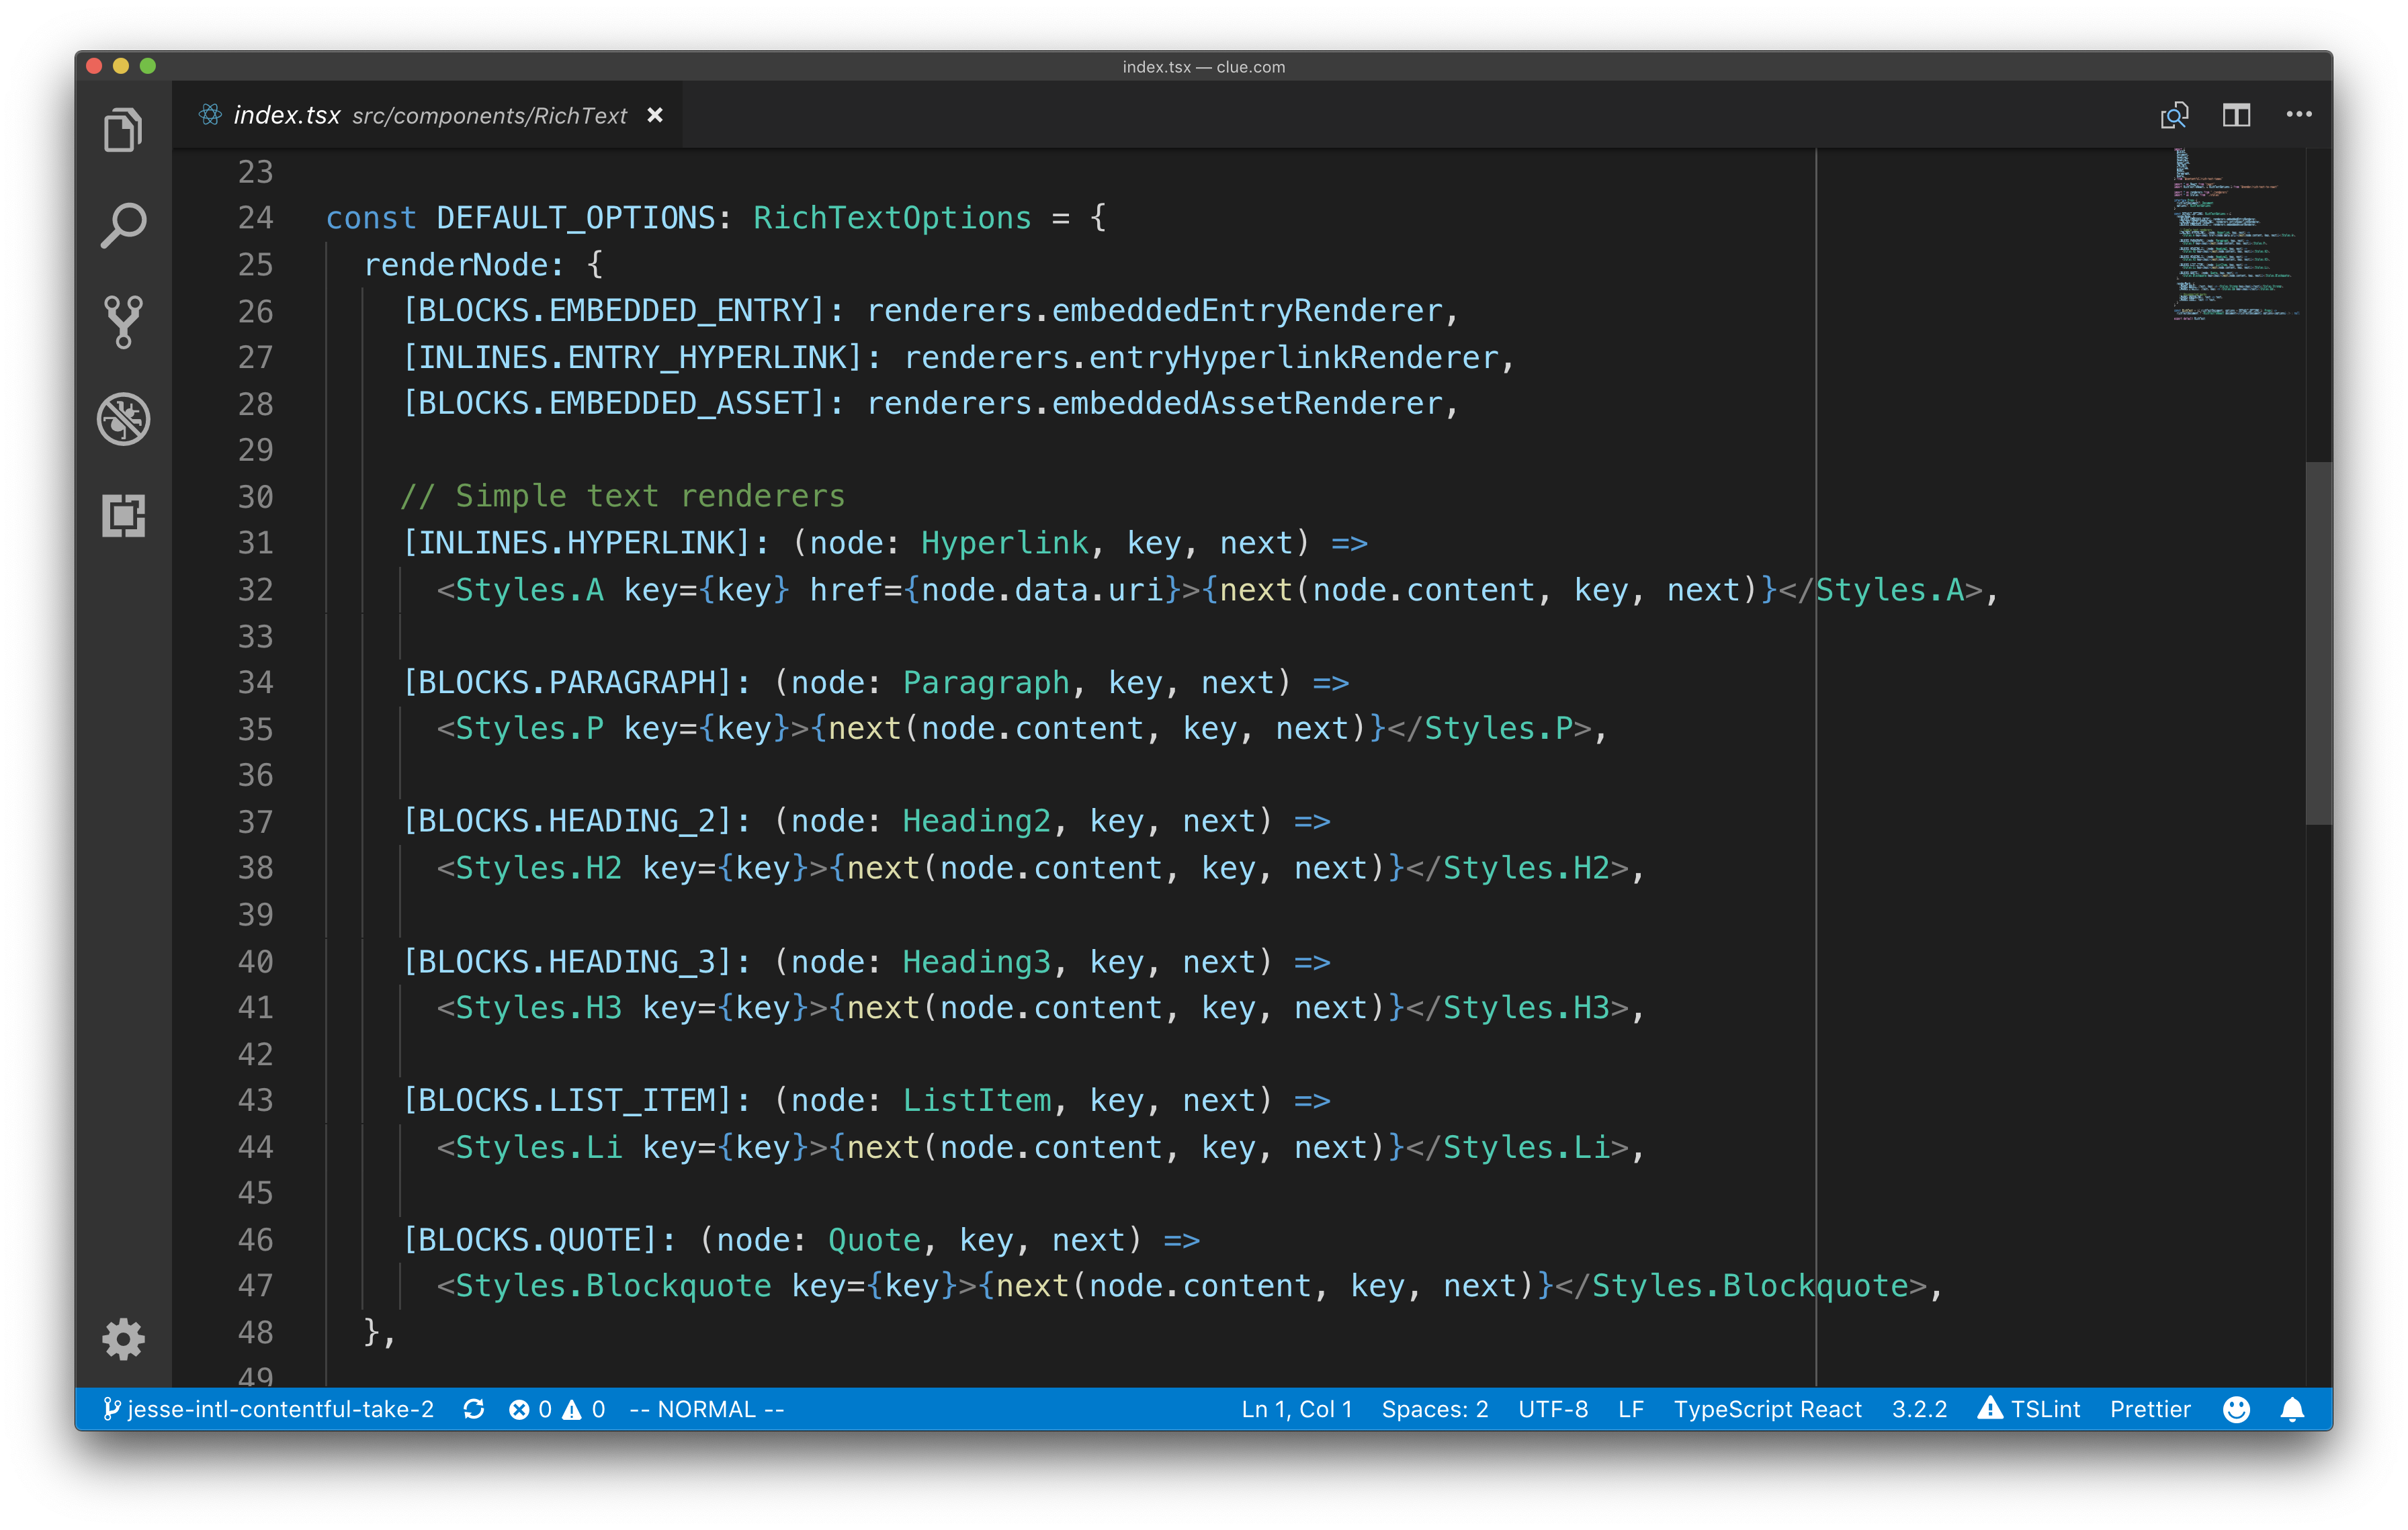The image size is (2408, 1530).
Task: Select the index.tsx editor tab
Action: [288, 116]
